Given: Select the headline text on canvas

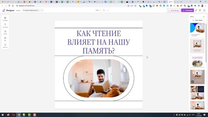Looking at the screenshot, I should coord(99,42).
